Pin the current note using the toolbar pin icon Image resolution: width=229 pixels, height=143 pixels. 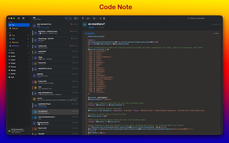click(83, 18)
